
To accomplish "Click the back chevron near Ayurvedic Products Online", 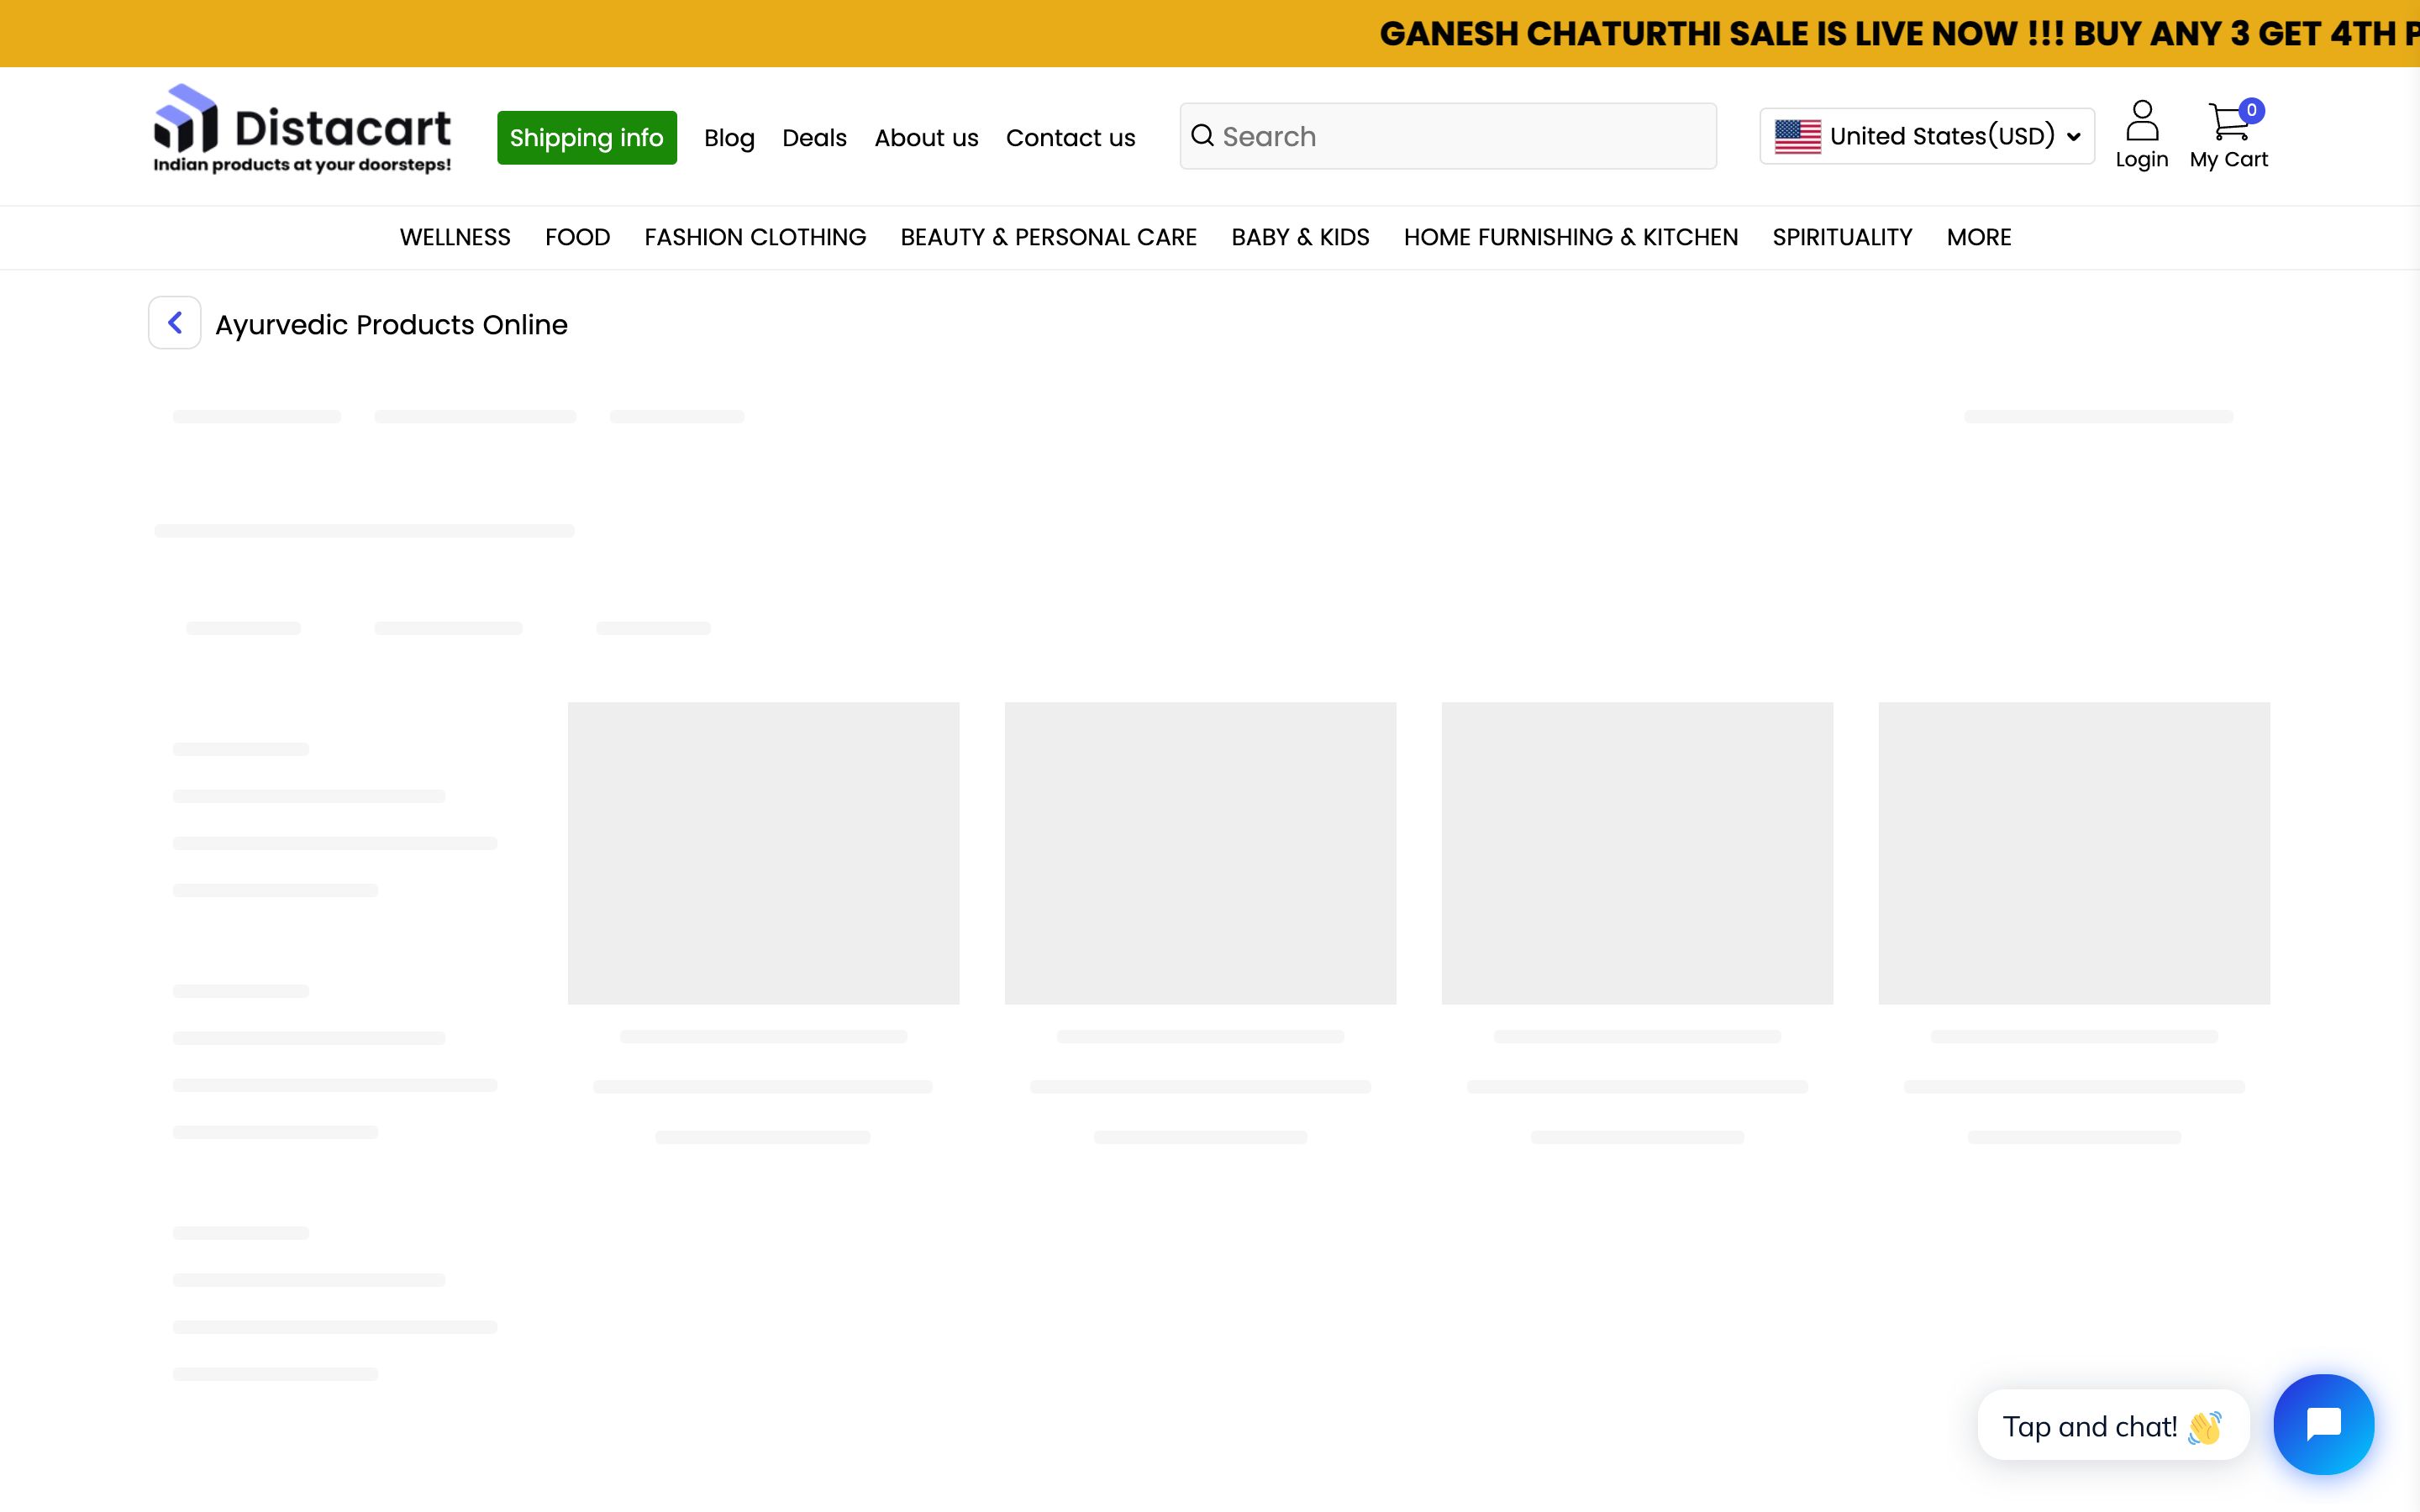I will [174, 322].
